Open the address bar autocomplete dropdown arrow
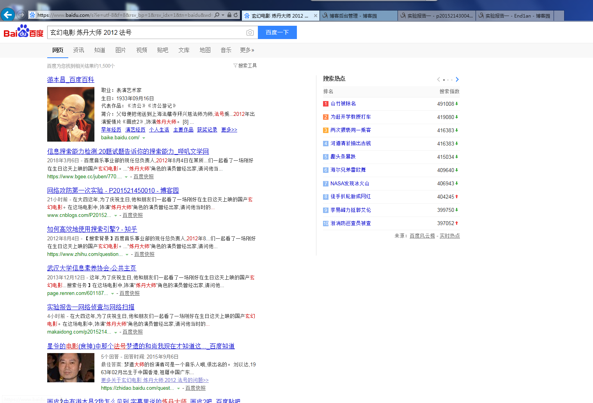This screenshot has width=593, height=403. pyautogui.click(x=223, y=15)
